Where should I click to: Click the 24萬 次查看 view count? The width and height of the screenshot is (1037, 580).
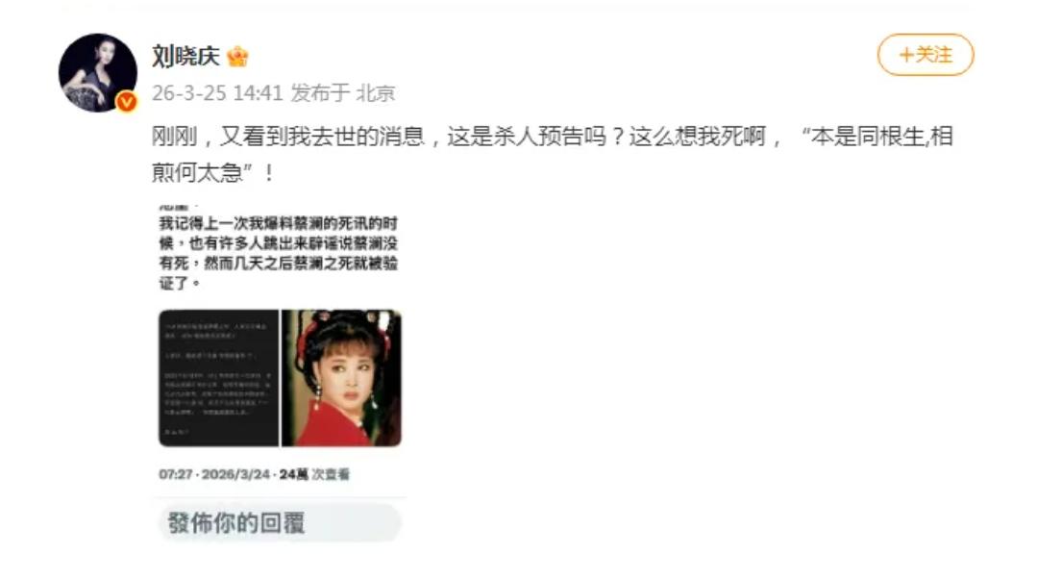click(314, 474)
